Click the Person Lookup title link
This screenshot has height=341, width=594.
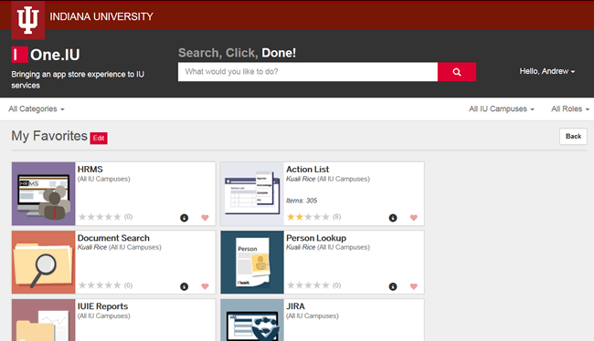[x=316, y=238]
